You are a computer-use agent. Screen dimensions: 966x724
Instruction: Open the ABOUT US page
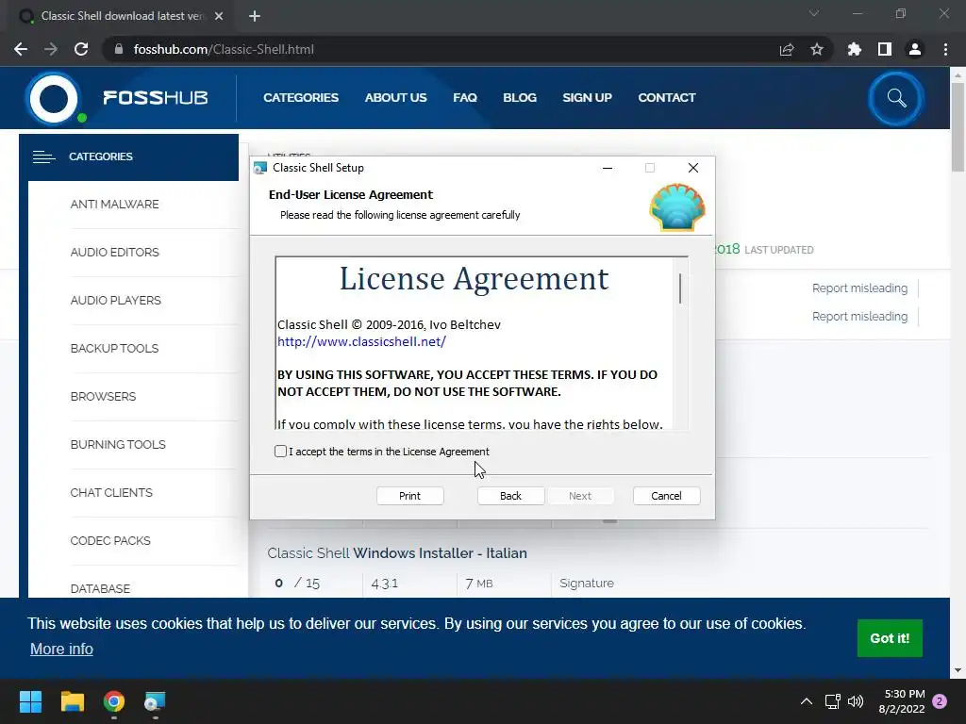click(395, 98)
